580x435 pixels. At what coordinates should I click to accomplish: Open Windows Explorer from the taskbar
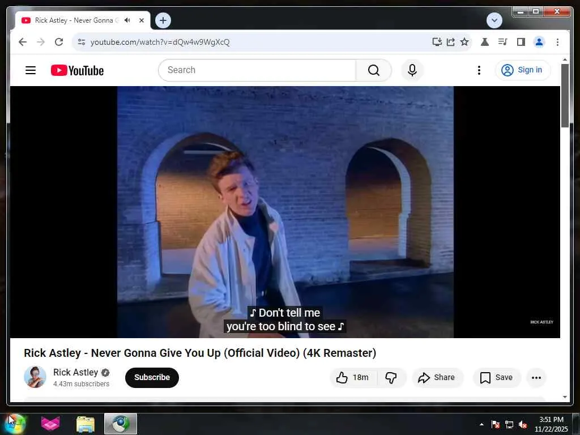86,424
